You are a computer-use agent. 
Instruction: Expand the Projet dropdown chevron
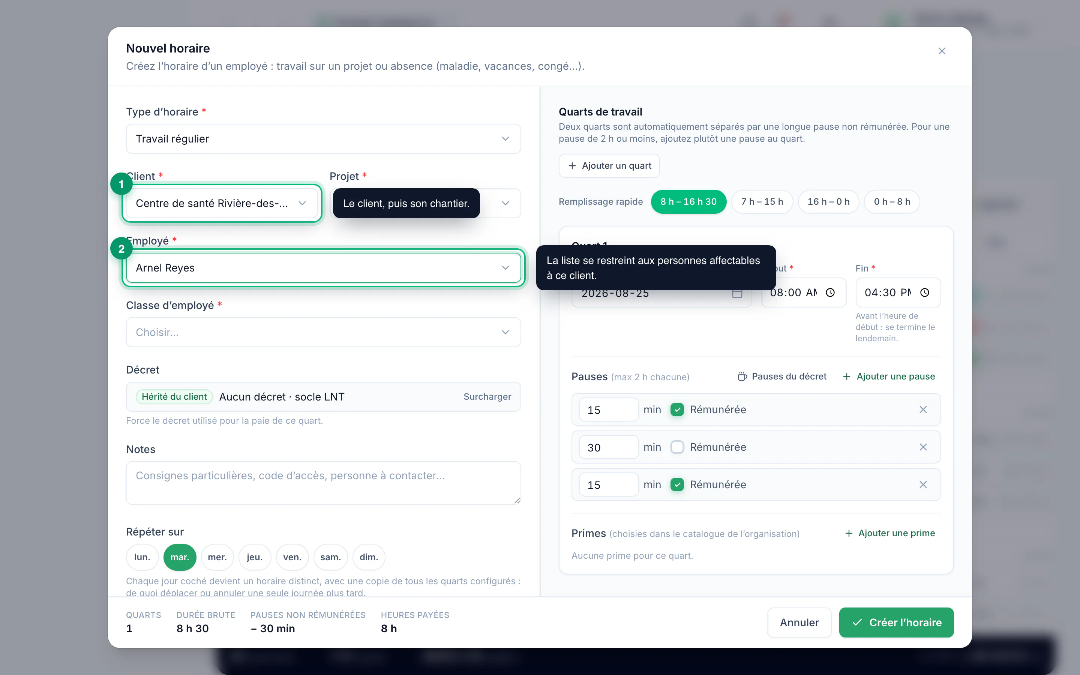coord(505,203)
